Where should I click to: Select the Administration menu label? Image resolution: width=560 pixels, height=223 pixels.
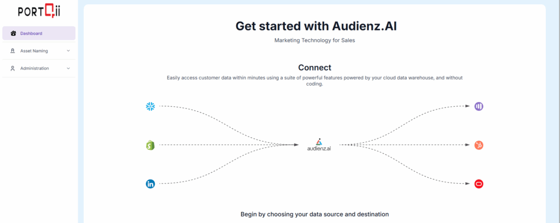click(x=34, y=68)
